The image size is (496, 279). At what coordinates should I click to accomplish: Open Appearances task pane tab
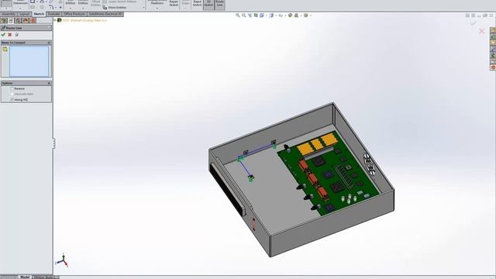[x=493, y=55]
